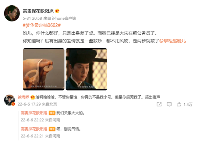Screen dimensions: 198x141
Task: Click the share icon on 徐海乔's comment
Action: (159, 104)
